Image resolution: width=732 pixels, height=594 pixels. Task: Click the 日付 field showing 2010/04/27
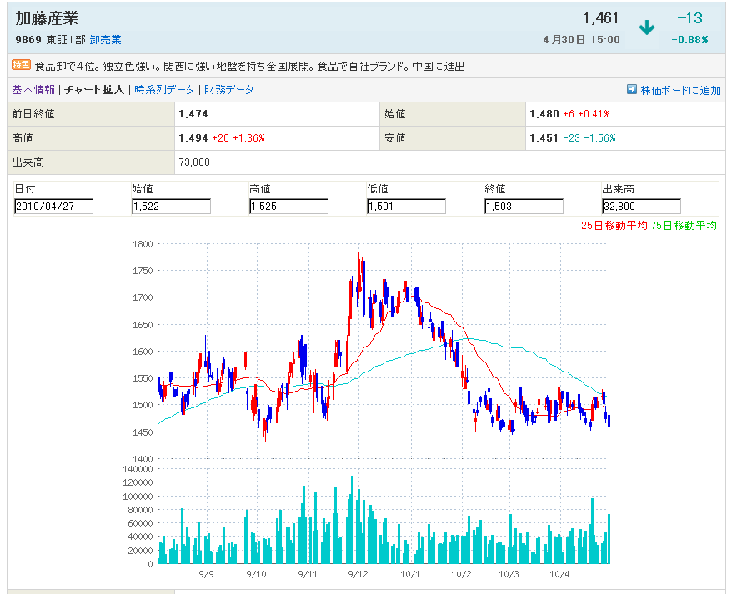point(53,207)
